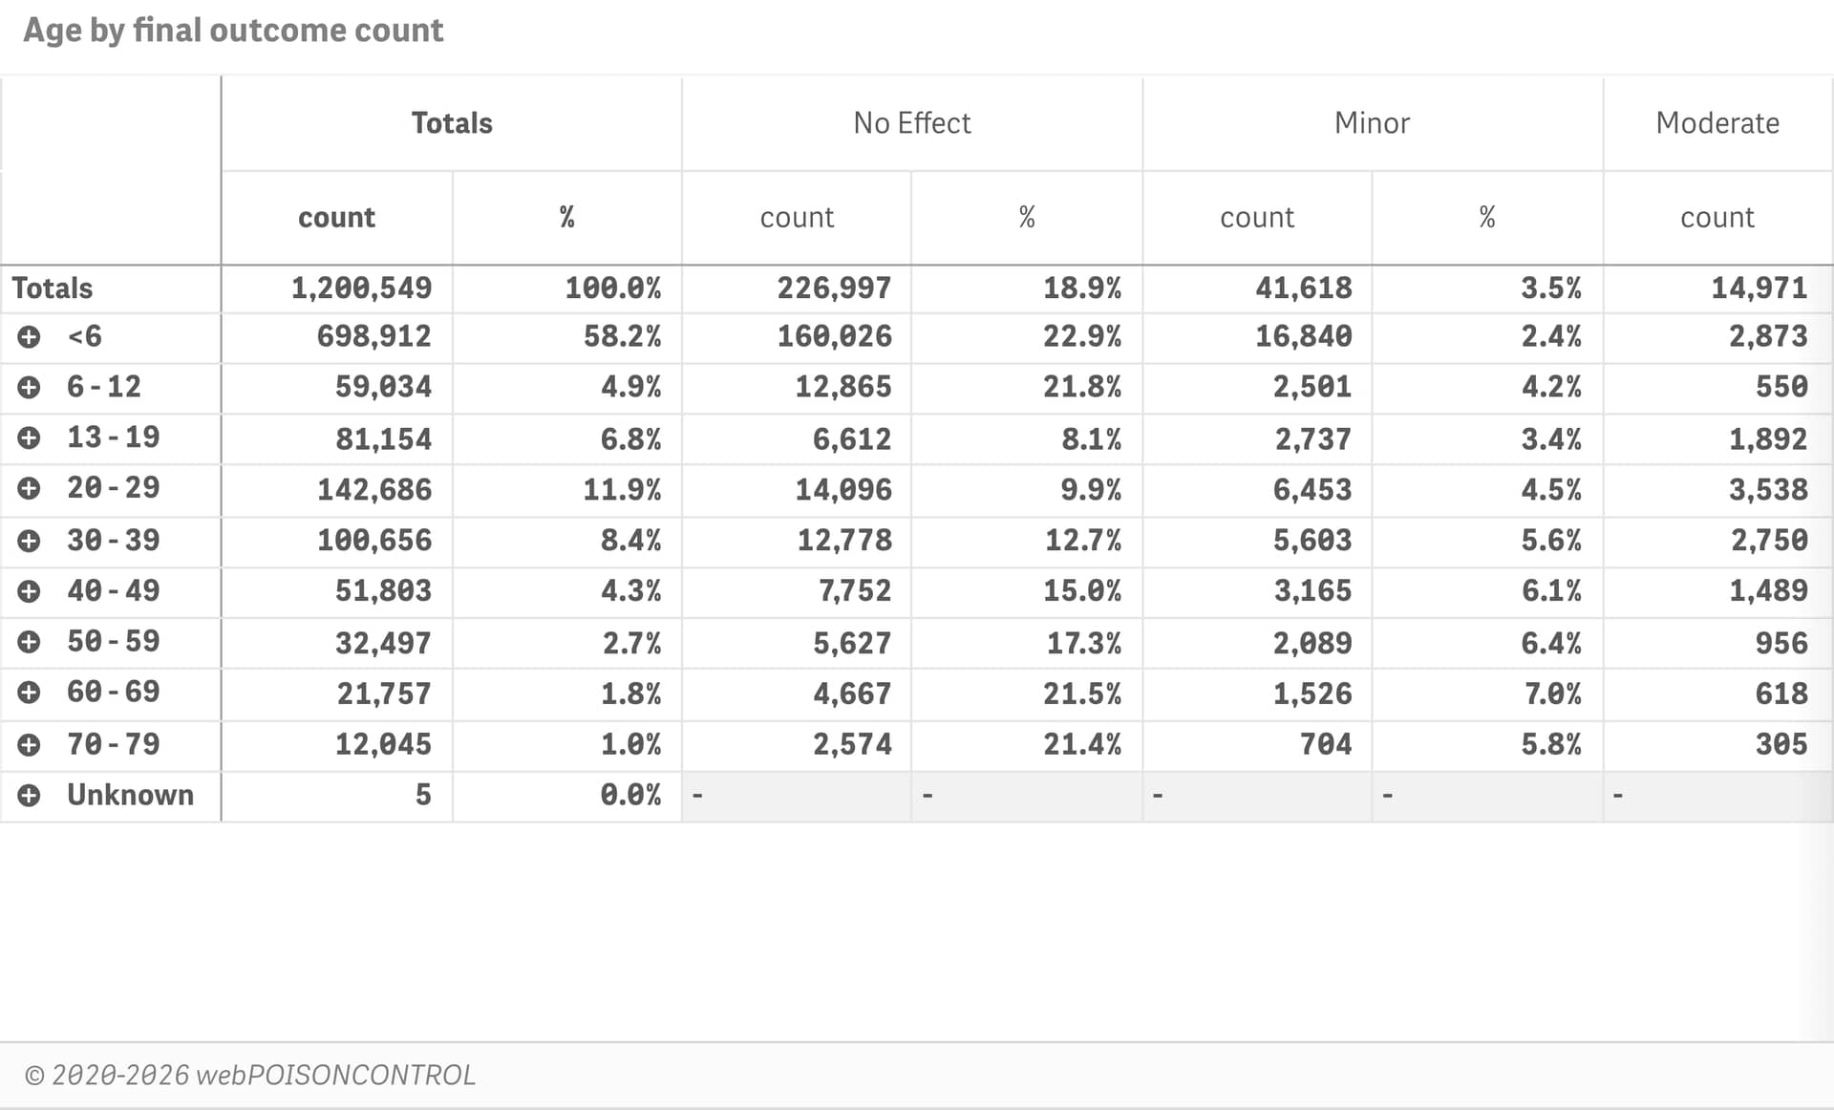The image size is (1834, 1110).
Task: Expand the 70-79 age row
Action: [x=29, y=744]
